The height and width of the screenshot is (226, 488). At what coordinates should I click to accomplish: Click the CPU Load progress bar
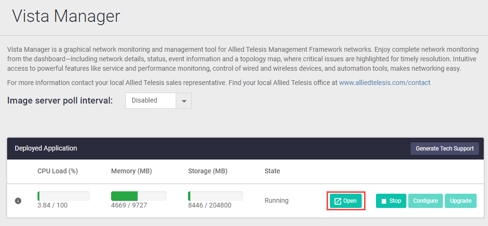[x=64, y=196]
